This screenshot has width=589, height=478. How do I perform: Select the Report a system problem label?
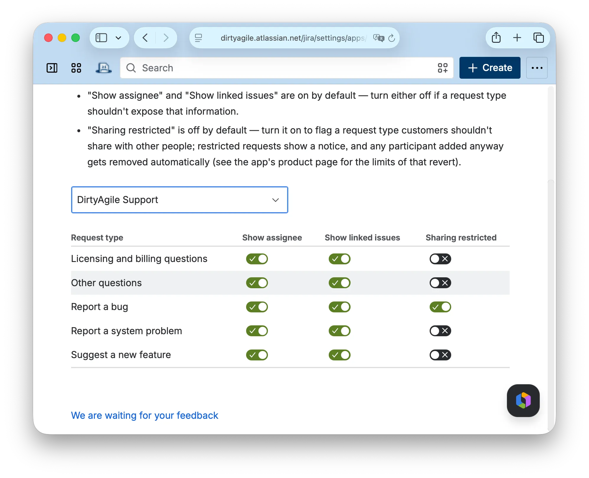(127, 331)
